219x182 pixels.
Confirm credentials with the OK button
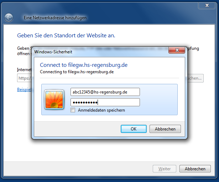pyautogui.click(x=134, y=129)
